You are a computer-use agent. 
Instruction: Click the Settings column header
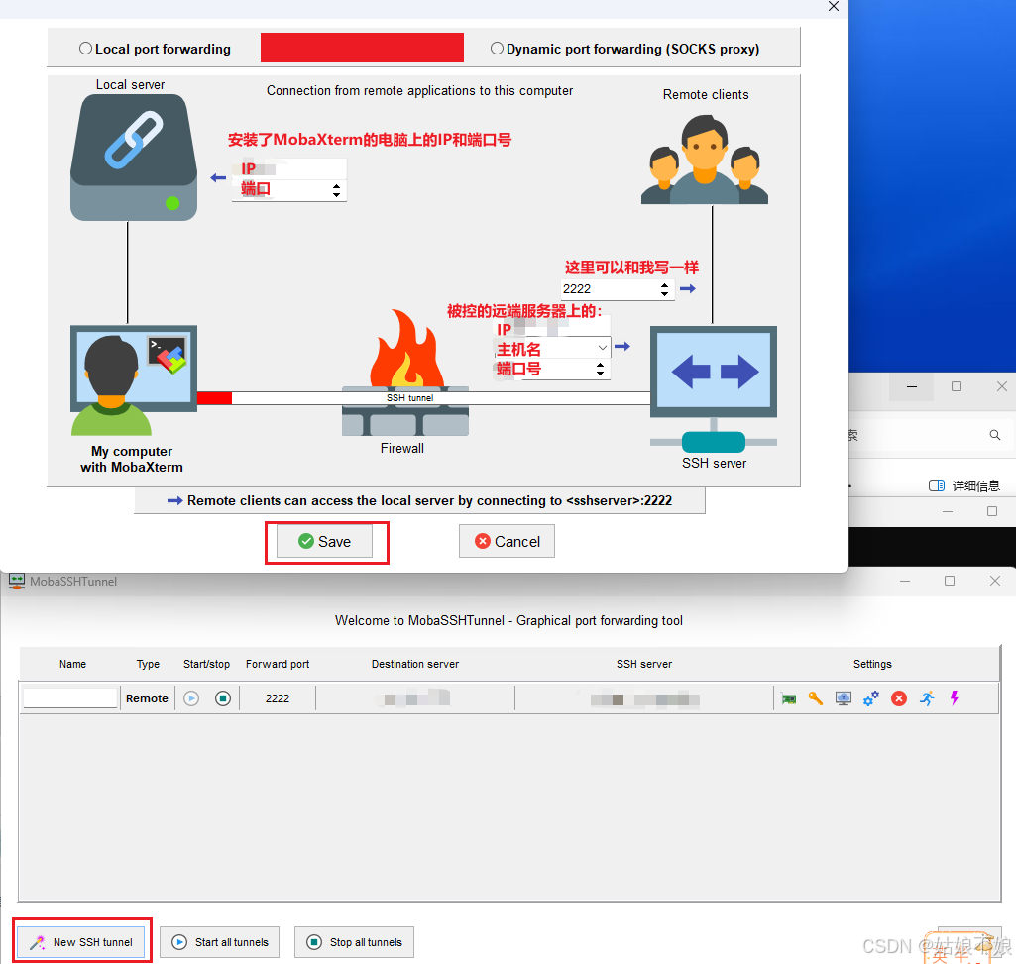pyautogui.click(x=872, y=664)
